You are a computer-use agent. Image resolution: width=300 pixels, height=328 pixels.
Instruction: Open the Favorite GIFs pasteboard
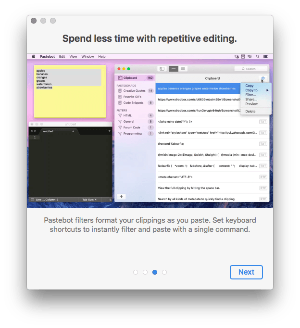click(135, 97)
